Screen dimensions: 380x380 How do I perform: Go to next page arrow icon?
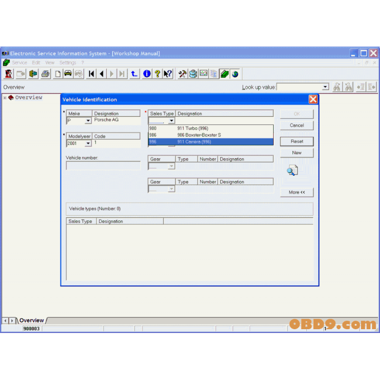[112, 74]
